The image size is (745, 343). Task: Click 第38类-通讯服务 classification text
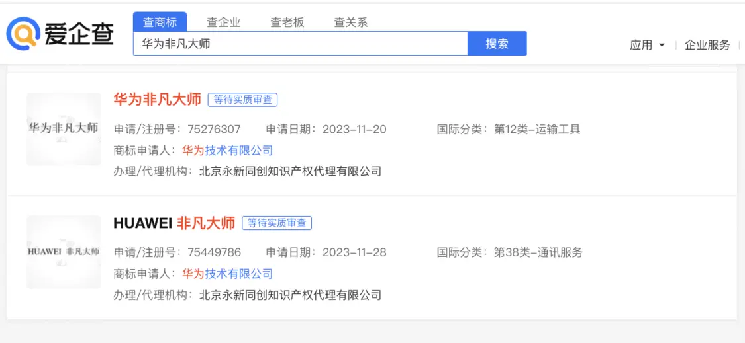click(538, 252)
